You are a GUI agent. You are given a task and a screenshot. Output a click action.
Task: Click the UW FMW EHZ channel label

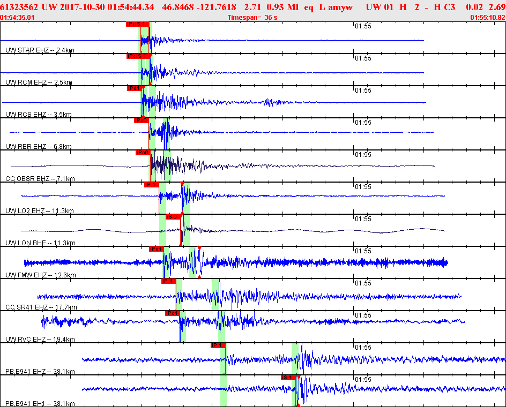(x=41, y=275)
